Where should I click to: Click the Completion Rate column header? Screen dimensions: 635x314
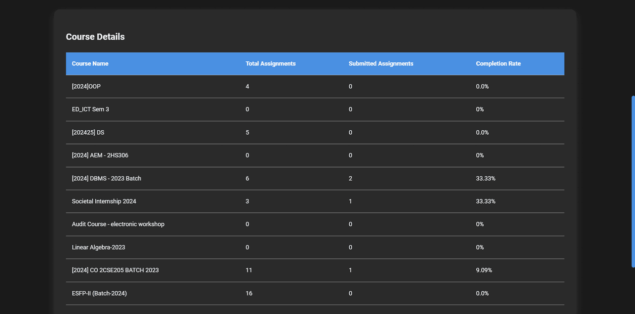tap(498, 63)
